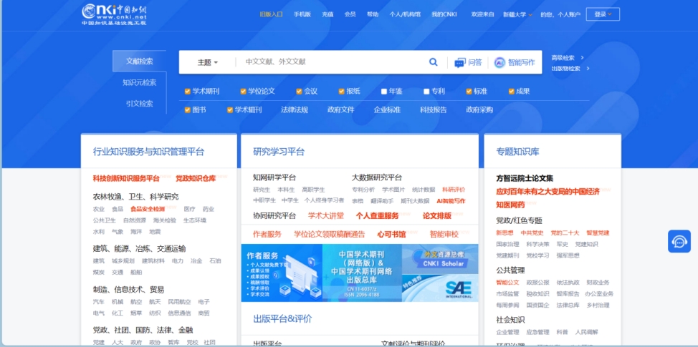This screenshot has width=698, height=347.
Task: Open 大数据研究平台 link
Action: click(377, 177)
